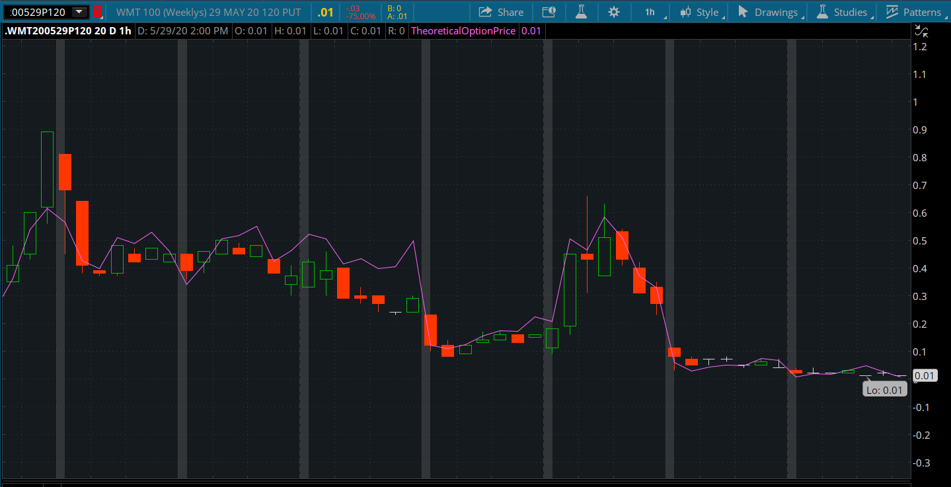Click the WMT 100 Weeklys option description

click(208, 12)
